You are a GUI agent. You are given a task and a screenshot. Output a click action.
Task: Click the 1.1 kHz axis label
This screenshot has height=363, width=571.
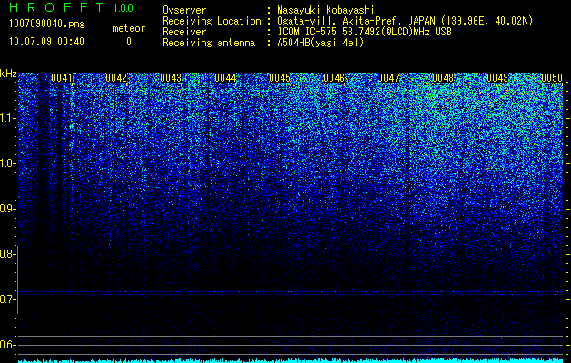coord(8,118)
